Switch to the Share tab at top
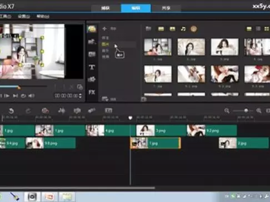Viewport: 270px width, 202px height. (166, 8)
